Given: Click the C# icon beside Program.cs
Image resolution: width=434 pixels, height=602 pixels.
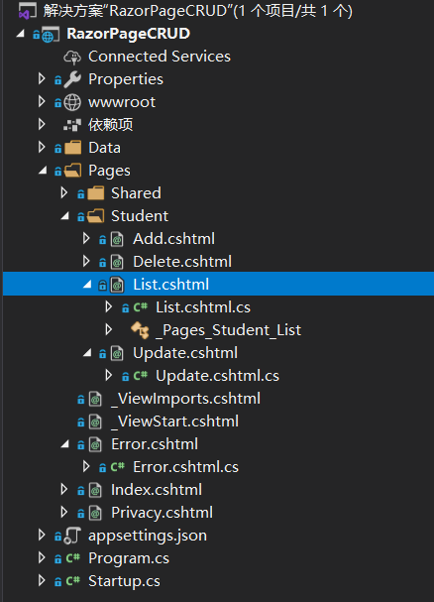Looking at the screenshot, I should 72,558.
